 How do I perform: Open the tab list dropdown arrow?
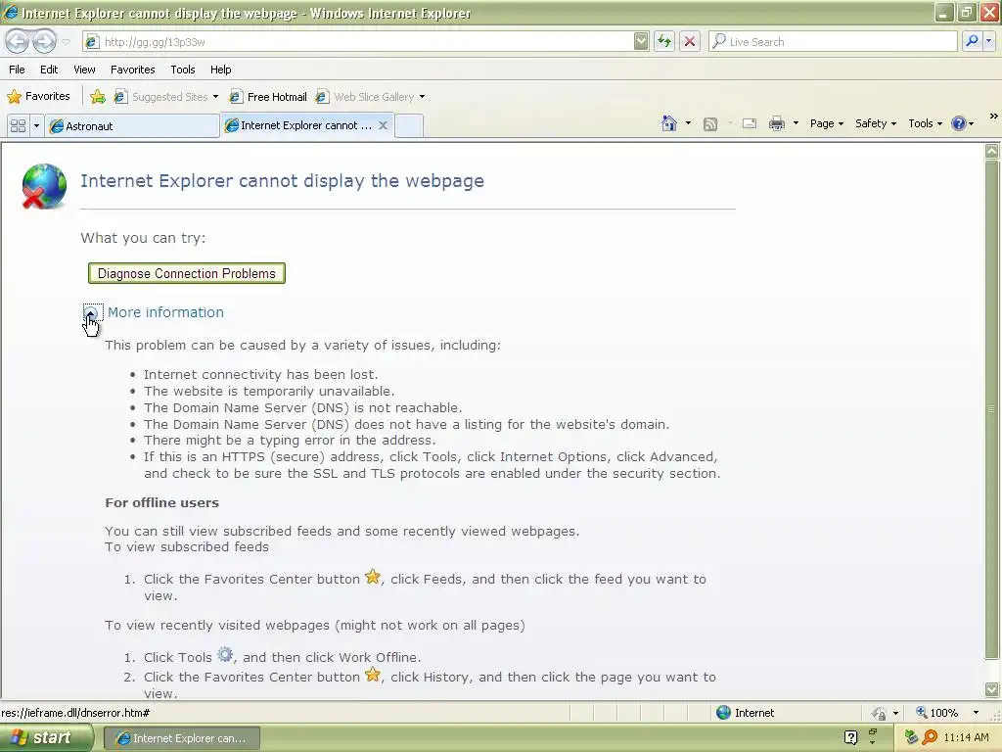point(36,125)
